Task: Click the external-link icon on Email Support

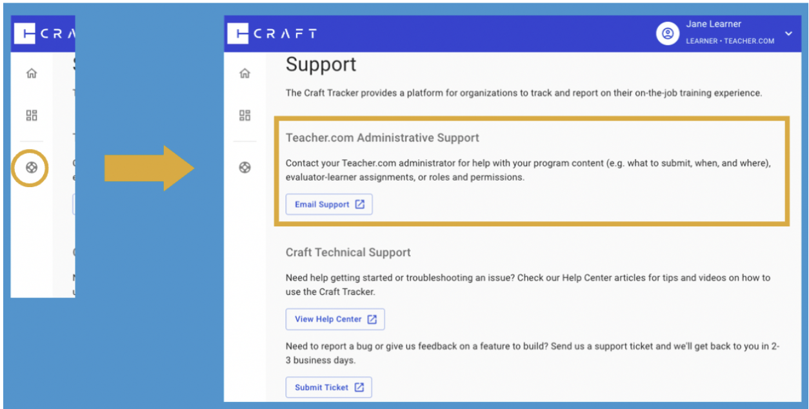Action: point(361,204)
